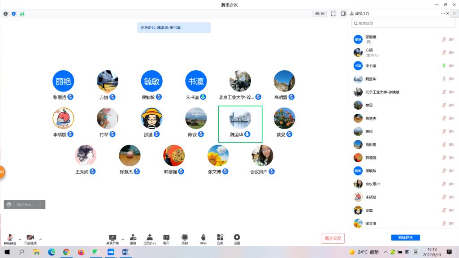
Task: Turn on camera with 开启视频 toggle
Action: coord(30,238)
